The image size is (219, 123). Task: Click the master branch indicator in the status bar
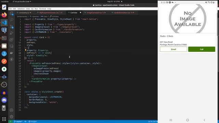(18, 122)
